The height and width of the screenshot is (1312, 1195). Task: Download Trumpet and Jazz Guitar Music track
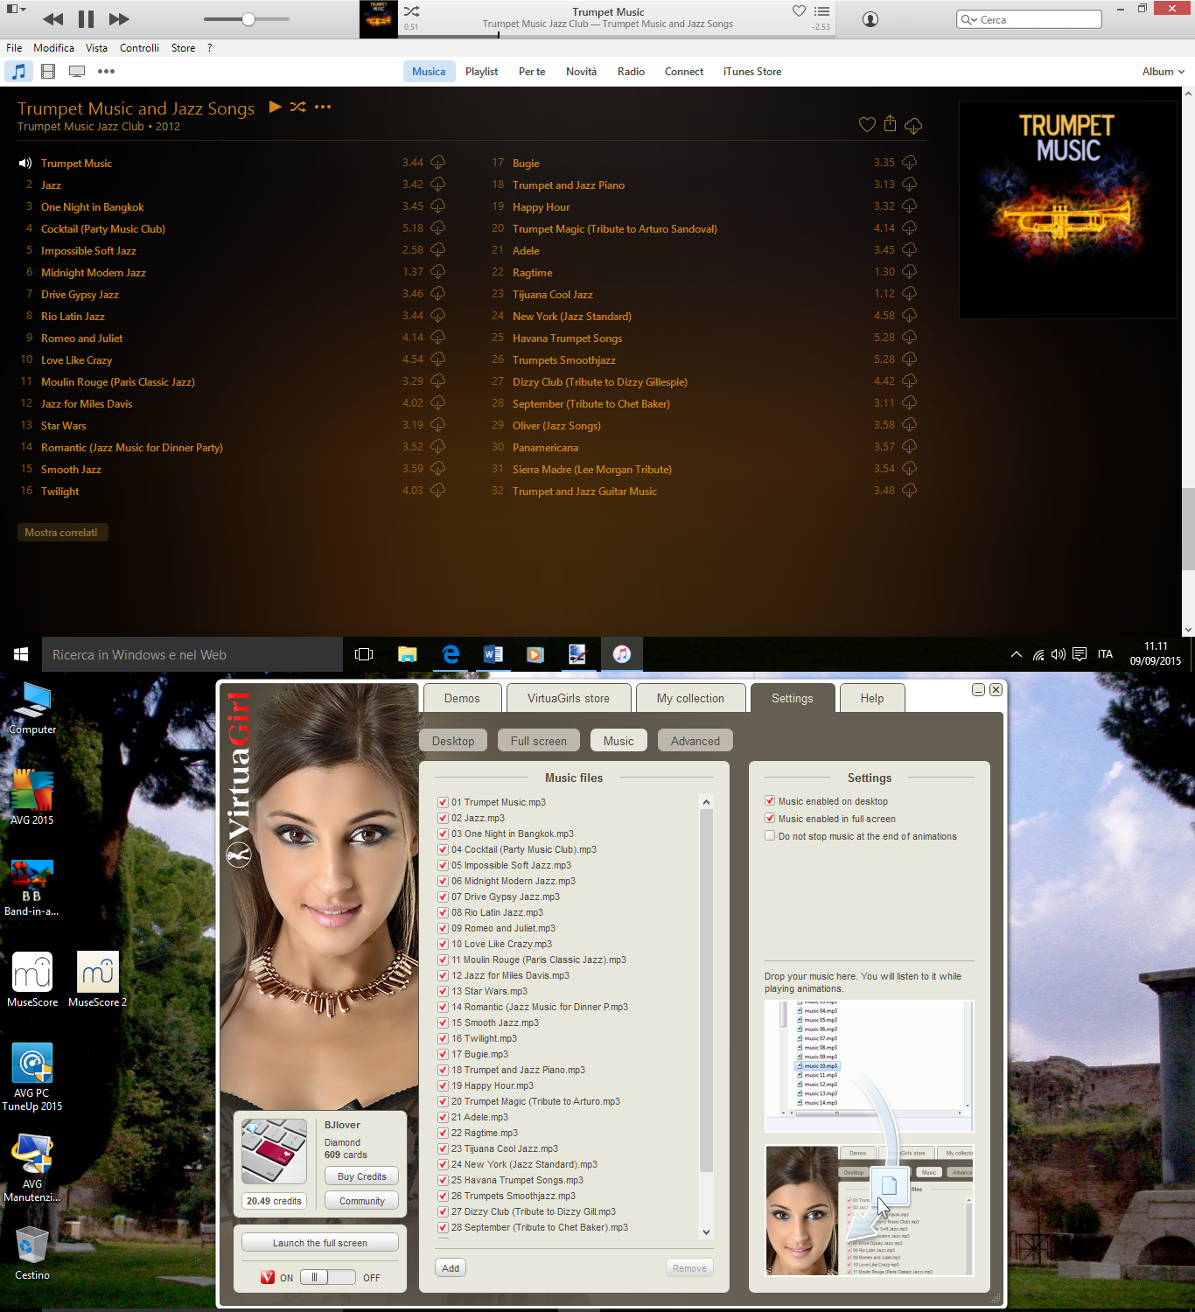910,491
